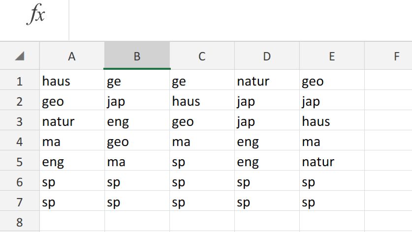The width and height of the screenshot is (412, 232).
Task: Select cell D1 containing natur
Action: pos(267,80)
